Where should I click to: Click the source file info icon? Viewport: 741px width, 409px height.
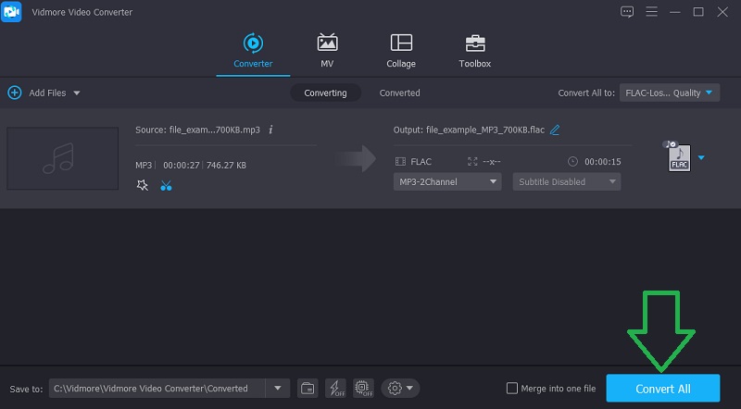point(270,130)
